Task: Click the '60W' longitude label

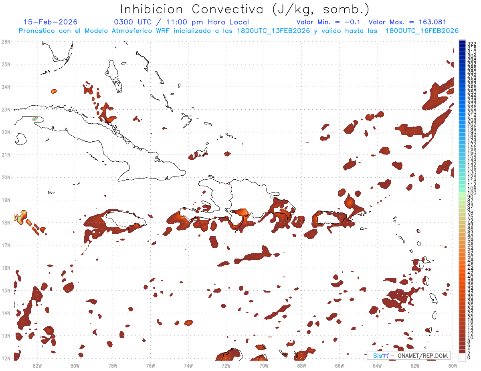Action: point(453,365)
